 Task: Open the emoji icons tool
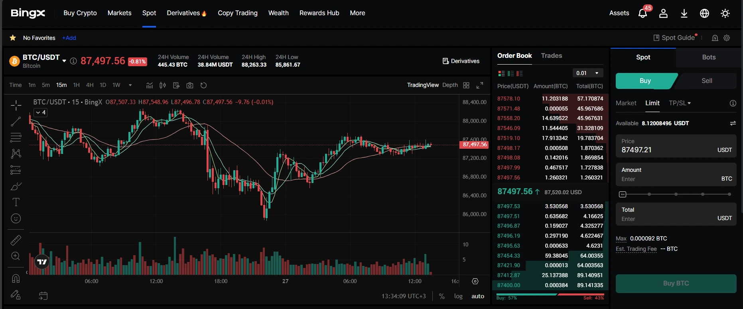pyautogui.click(x=16, y=218)
